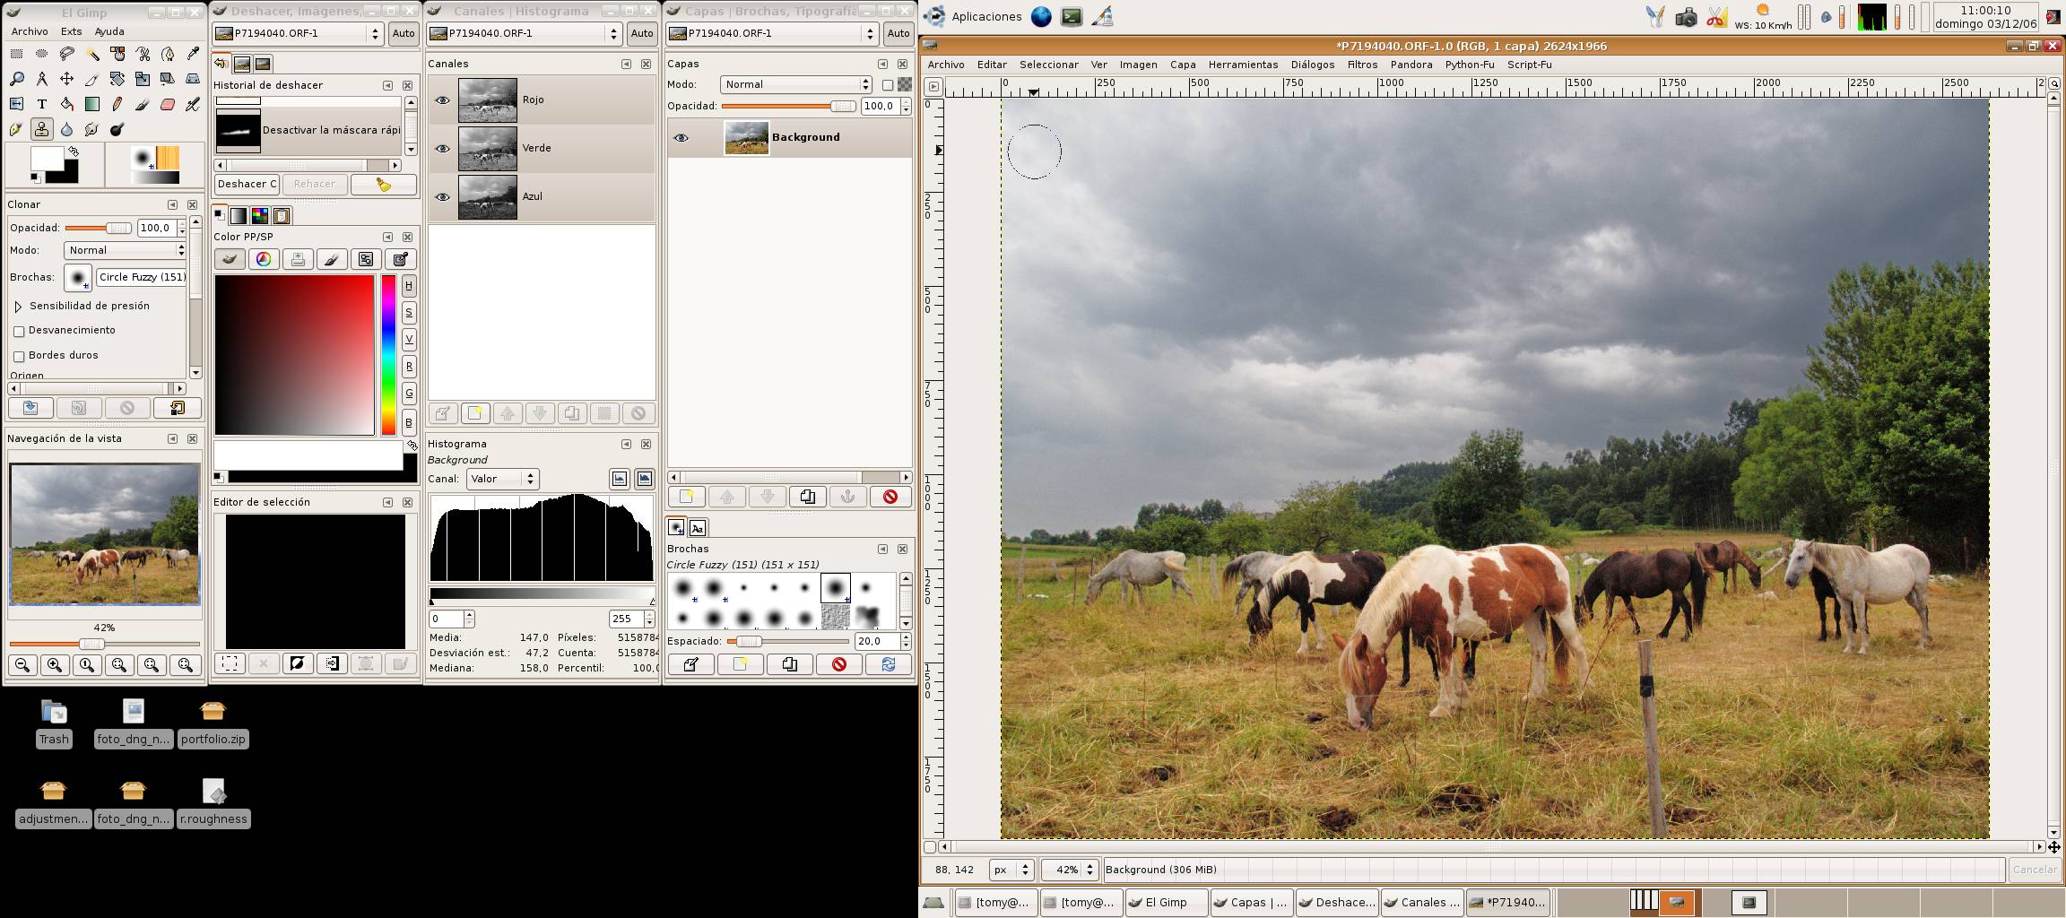Open the color wheel triangle selector

tap(264, 259)
